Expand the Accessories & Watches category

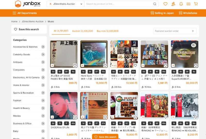click(43, 47)
